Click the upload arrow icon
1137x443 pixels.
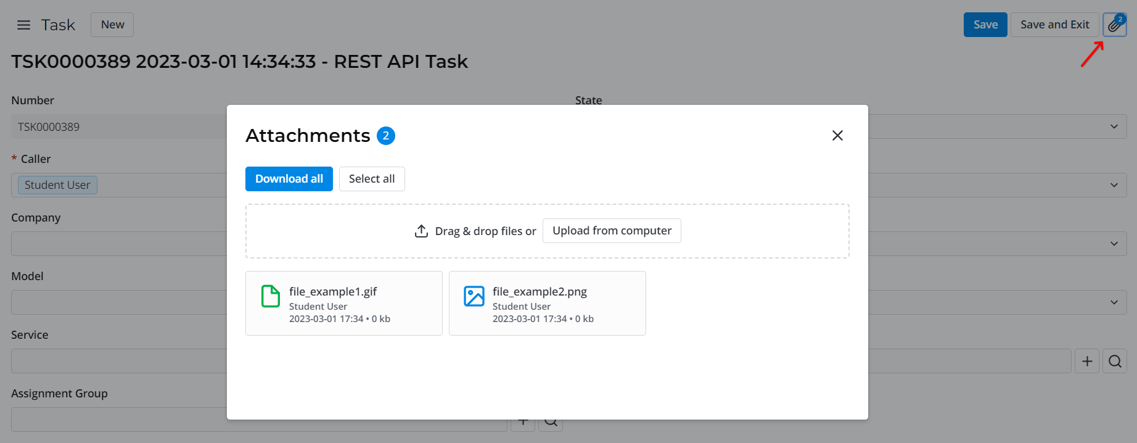point(421,231)
